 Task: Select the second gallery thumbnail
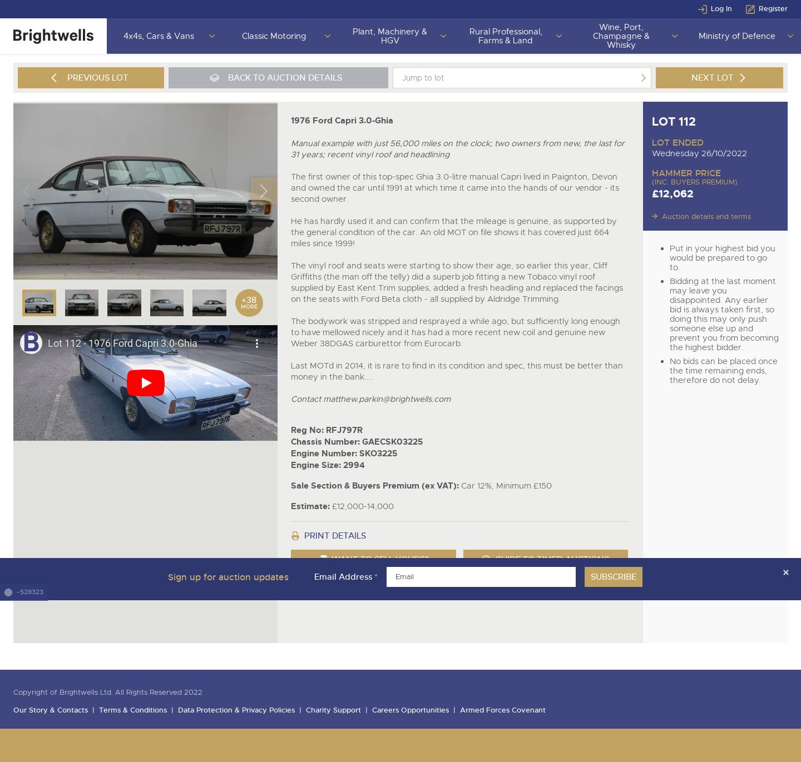(82, 303)
